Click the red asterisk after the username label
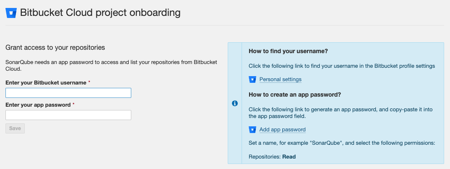 89,82
